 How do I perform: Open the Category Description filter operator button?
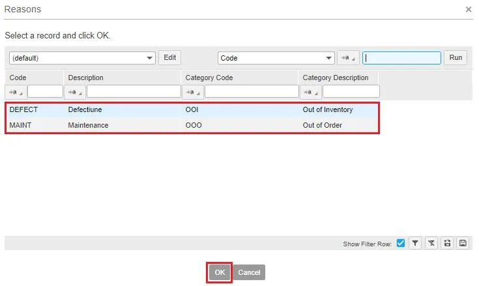click(x=311, y=92)
